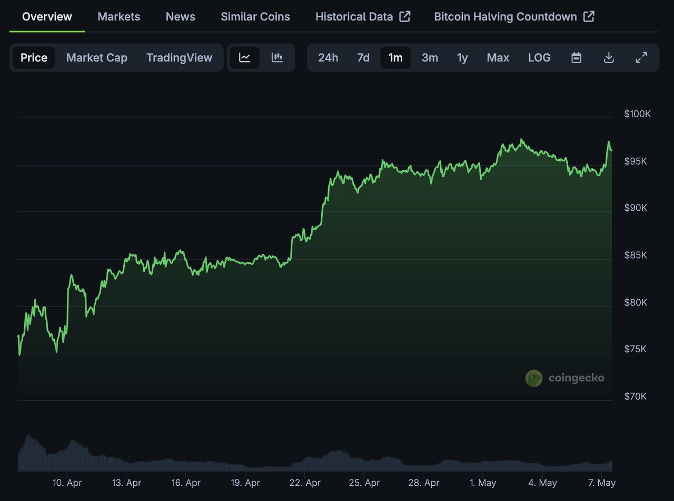
Task: Select the Price view button
Action: click(34, 58)
